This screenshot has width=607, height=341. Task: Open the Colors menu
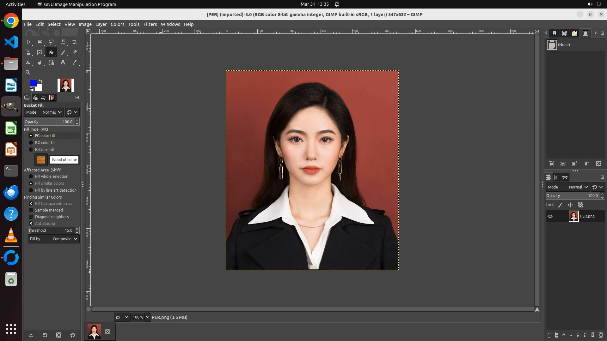pos(117,24)
